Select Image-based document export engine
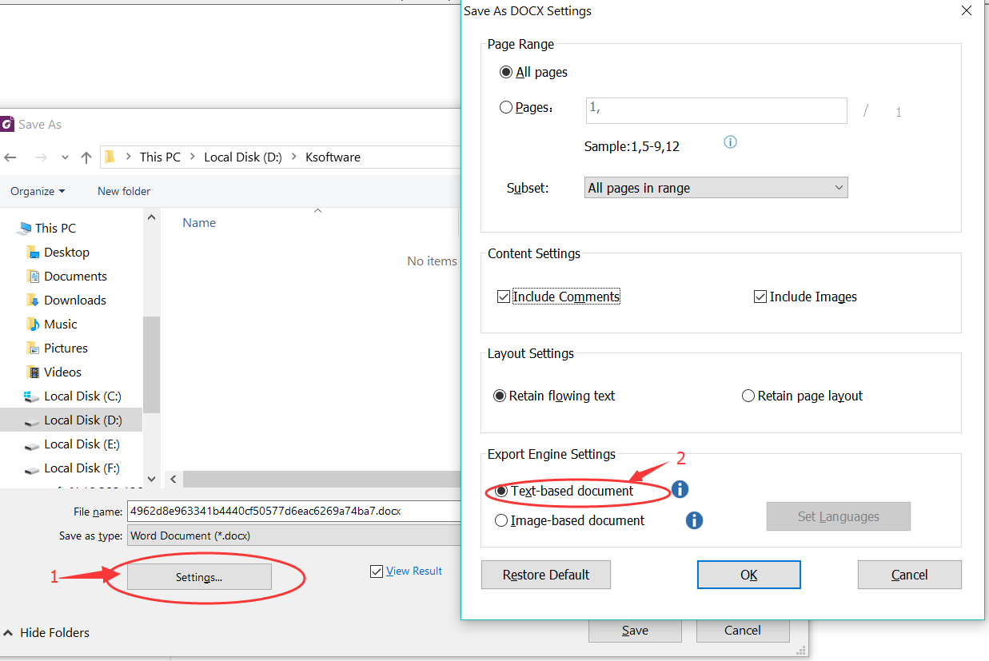The width and height of the screenshot is (989, 661). (x=501, y=520)
